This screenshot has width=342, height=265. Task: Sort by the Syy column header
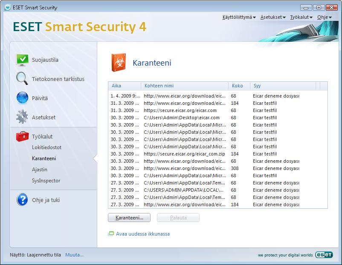click(283, 86)
